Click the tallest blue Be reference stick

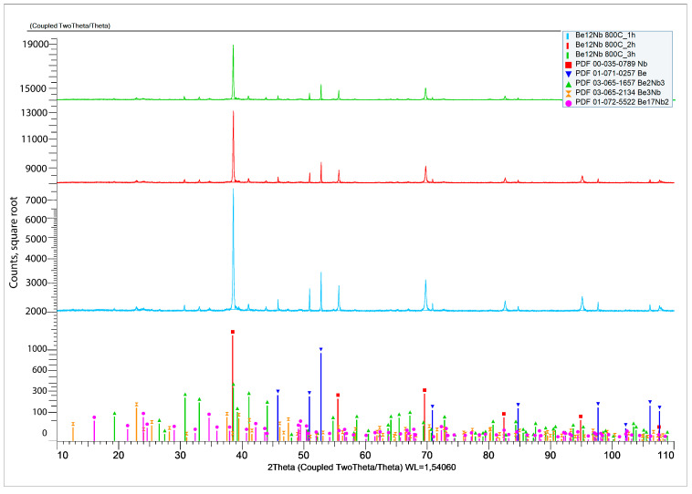click(x=320, y=395)
